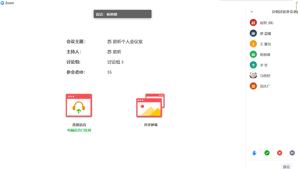Select participant name 廖 晨曦
This screenshot has height=169, width=298.
(x=266, y=34)
